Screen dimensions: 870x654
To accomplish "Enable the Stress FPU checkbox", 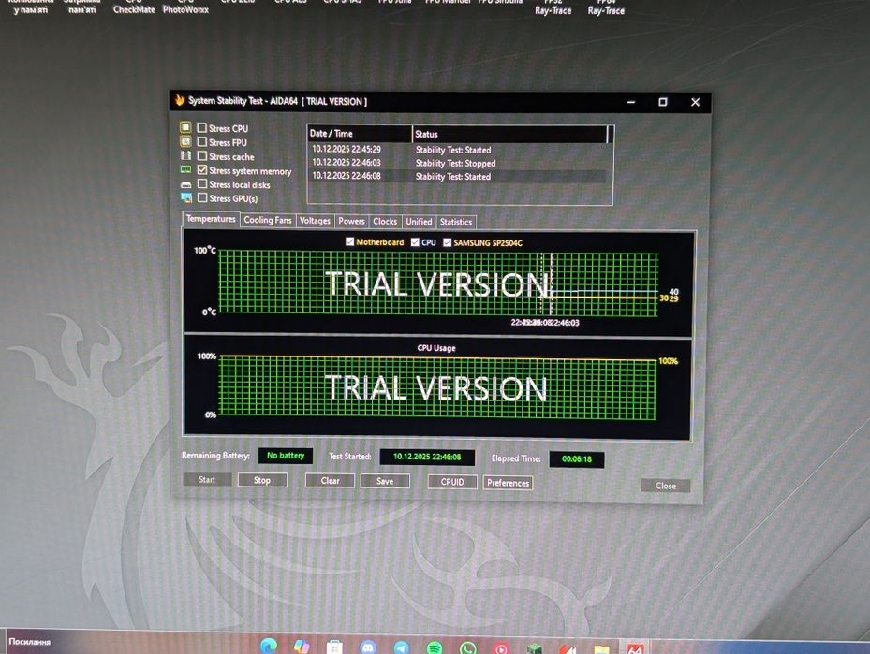I will (x=202, y=142).
